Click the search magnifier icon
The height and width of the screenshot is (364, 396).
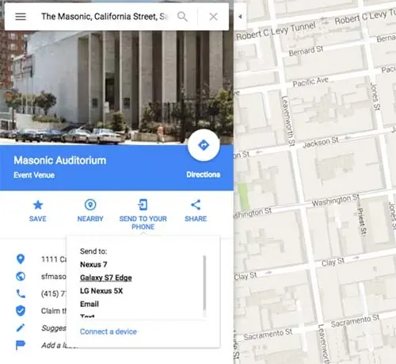pyautogui.click(x=182, y=17)
